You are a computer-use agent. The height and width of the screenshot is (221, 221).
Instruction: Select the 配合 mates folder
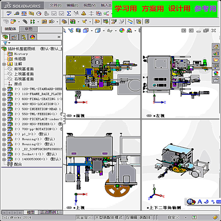tap(14, 164)
